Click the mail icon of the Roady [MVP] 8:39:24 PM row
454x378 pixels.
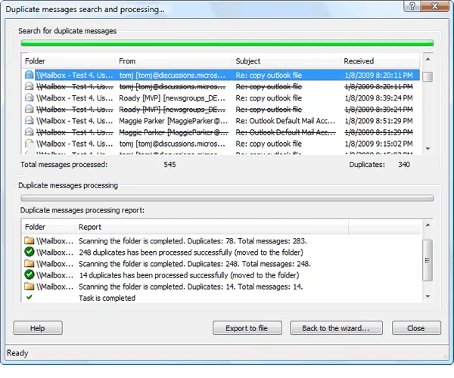coord(29,98)
